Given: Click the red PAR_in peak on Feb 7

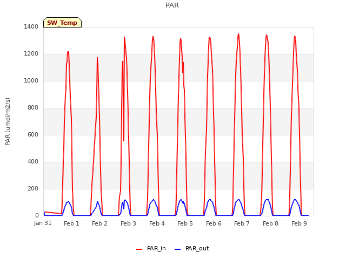Looking at the screenshot, I should (238, 34).
